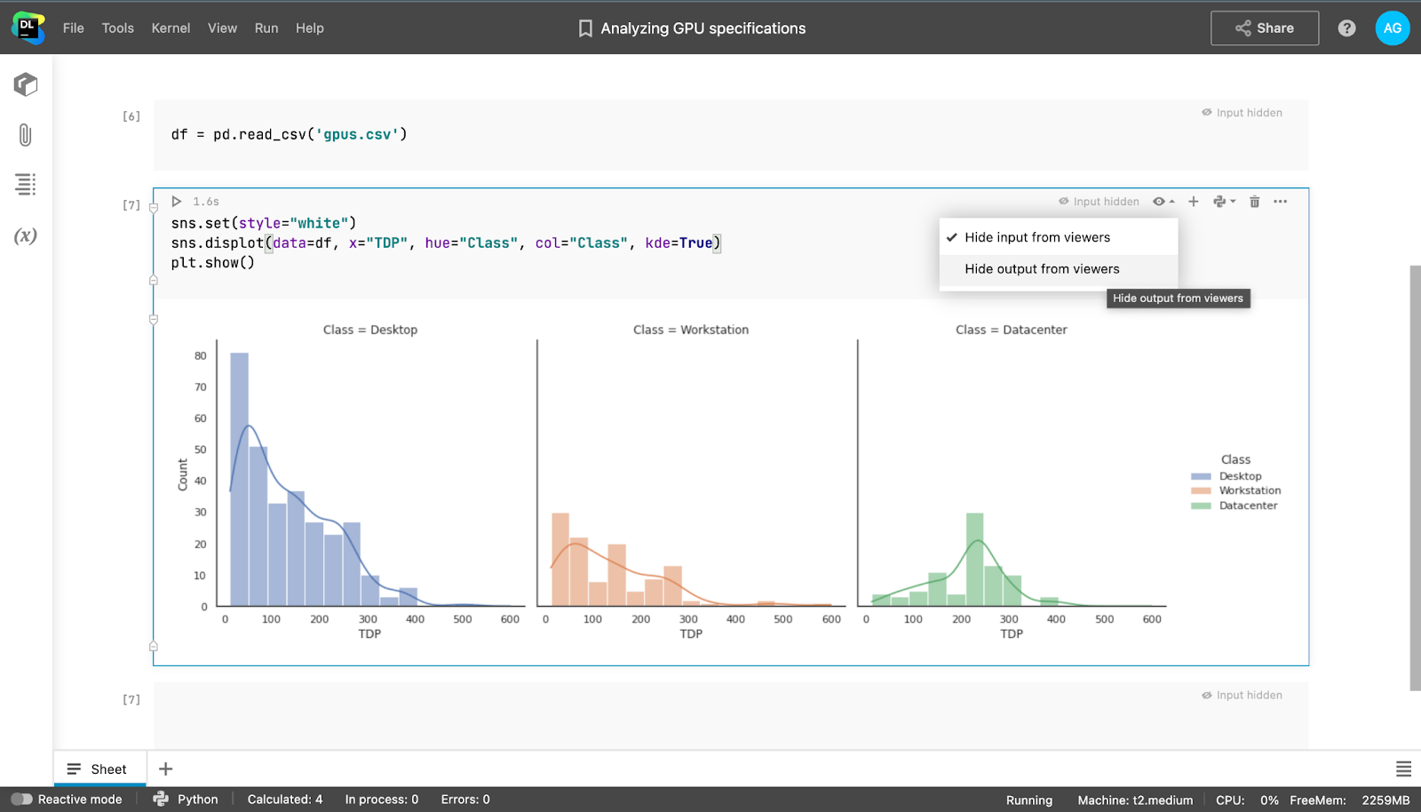Click the Datalore DL logo
The width and height of the screenshot is (1421, 812).
[28, 28]
